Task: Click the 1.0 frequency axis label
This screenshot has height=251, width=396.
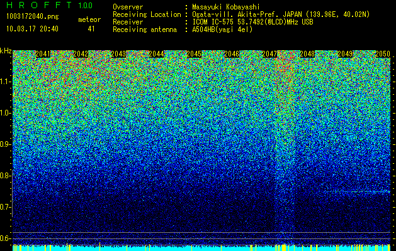Action: pos(5,113)
